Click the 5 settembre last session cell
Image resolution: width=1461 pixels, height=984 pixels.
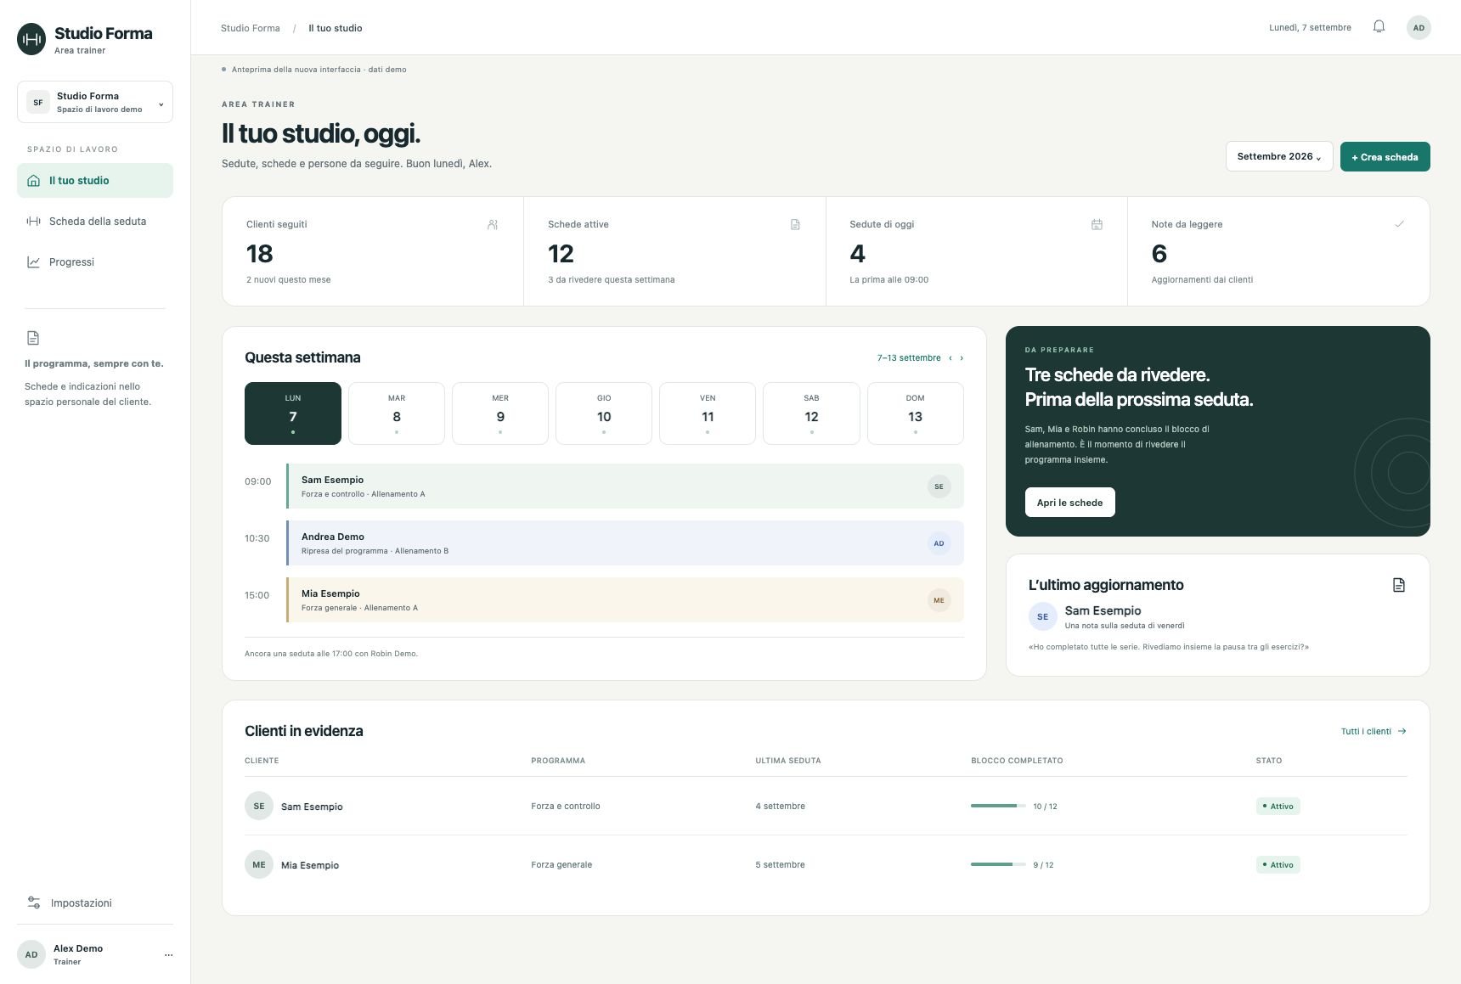(x=780, y=865)
